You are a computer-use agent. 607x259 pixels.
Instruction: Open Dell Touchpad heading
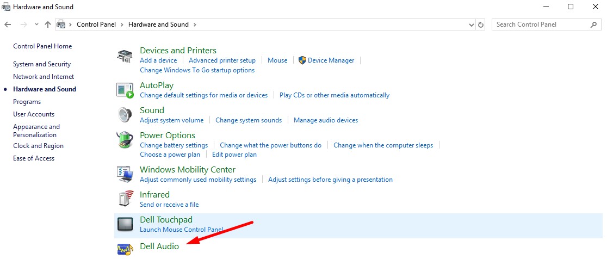[166, 219]
